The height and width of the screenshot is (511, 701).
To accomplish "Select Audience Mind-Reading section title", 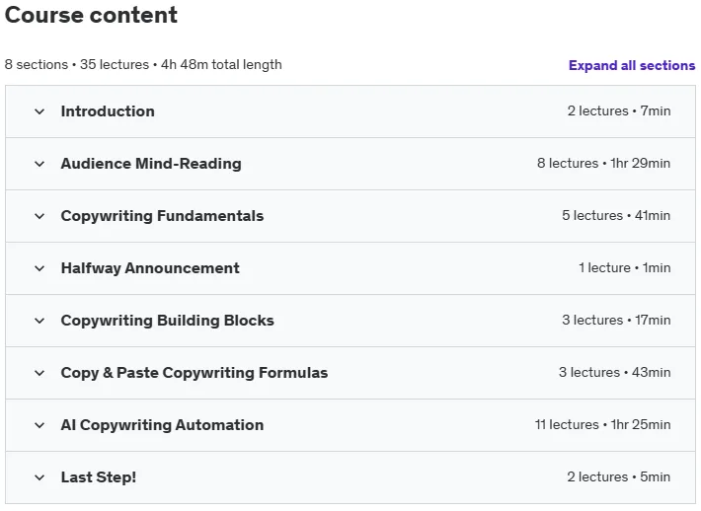I will [x=151, y=164].
